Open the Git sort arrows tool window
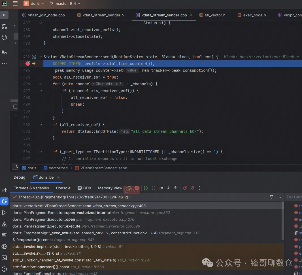 pyautogui.click(x=4, y=190)
